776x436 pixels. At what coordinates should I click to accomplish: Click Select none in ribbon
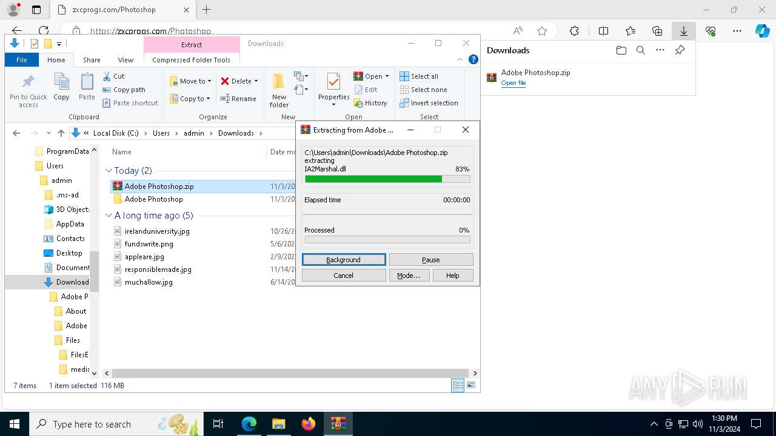coord(423,90)
